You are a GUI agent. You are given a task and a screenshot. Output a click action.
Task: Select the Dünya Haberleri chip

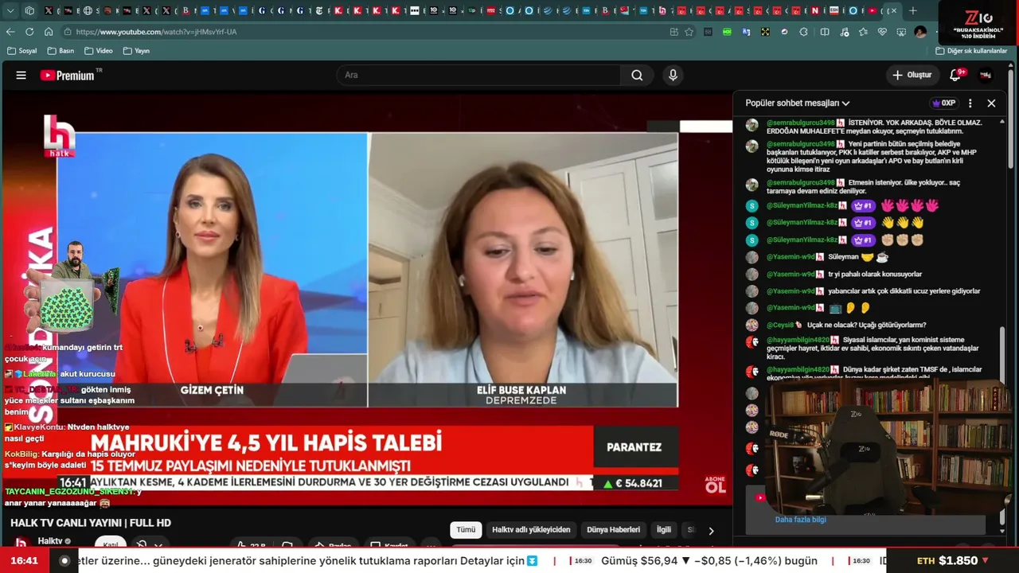[613, 530]
